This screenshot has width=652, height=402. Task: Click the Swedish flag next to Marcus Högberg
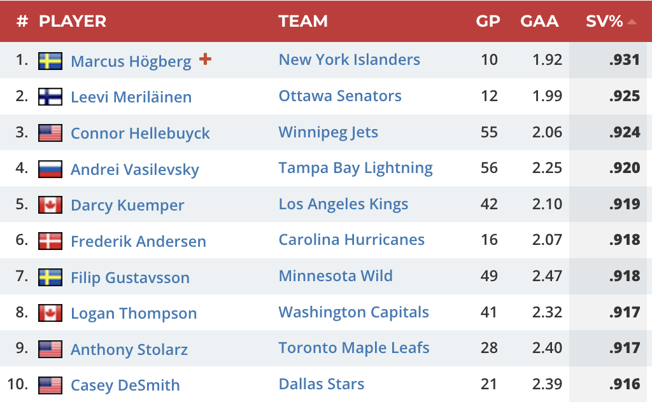[x=50, y=60]
